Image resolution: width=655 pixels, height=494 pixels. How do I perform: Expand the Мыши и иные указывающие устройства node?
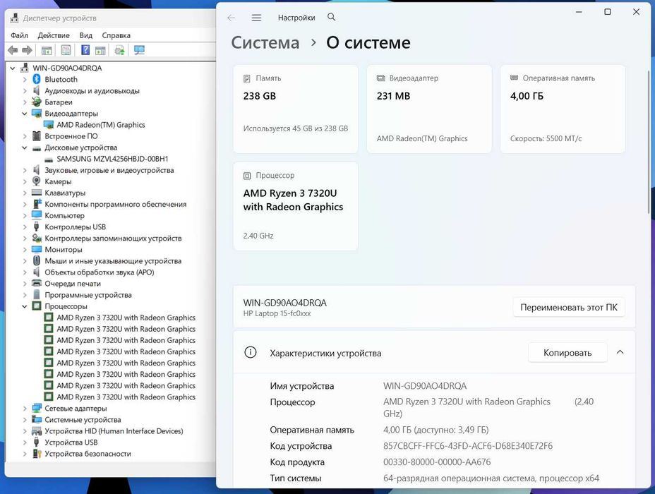pyautogui.click(x=24, y=261)
